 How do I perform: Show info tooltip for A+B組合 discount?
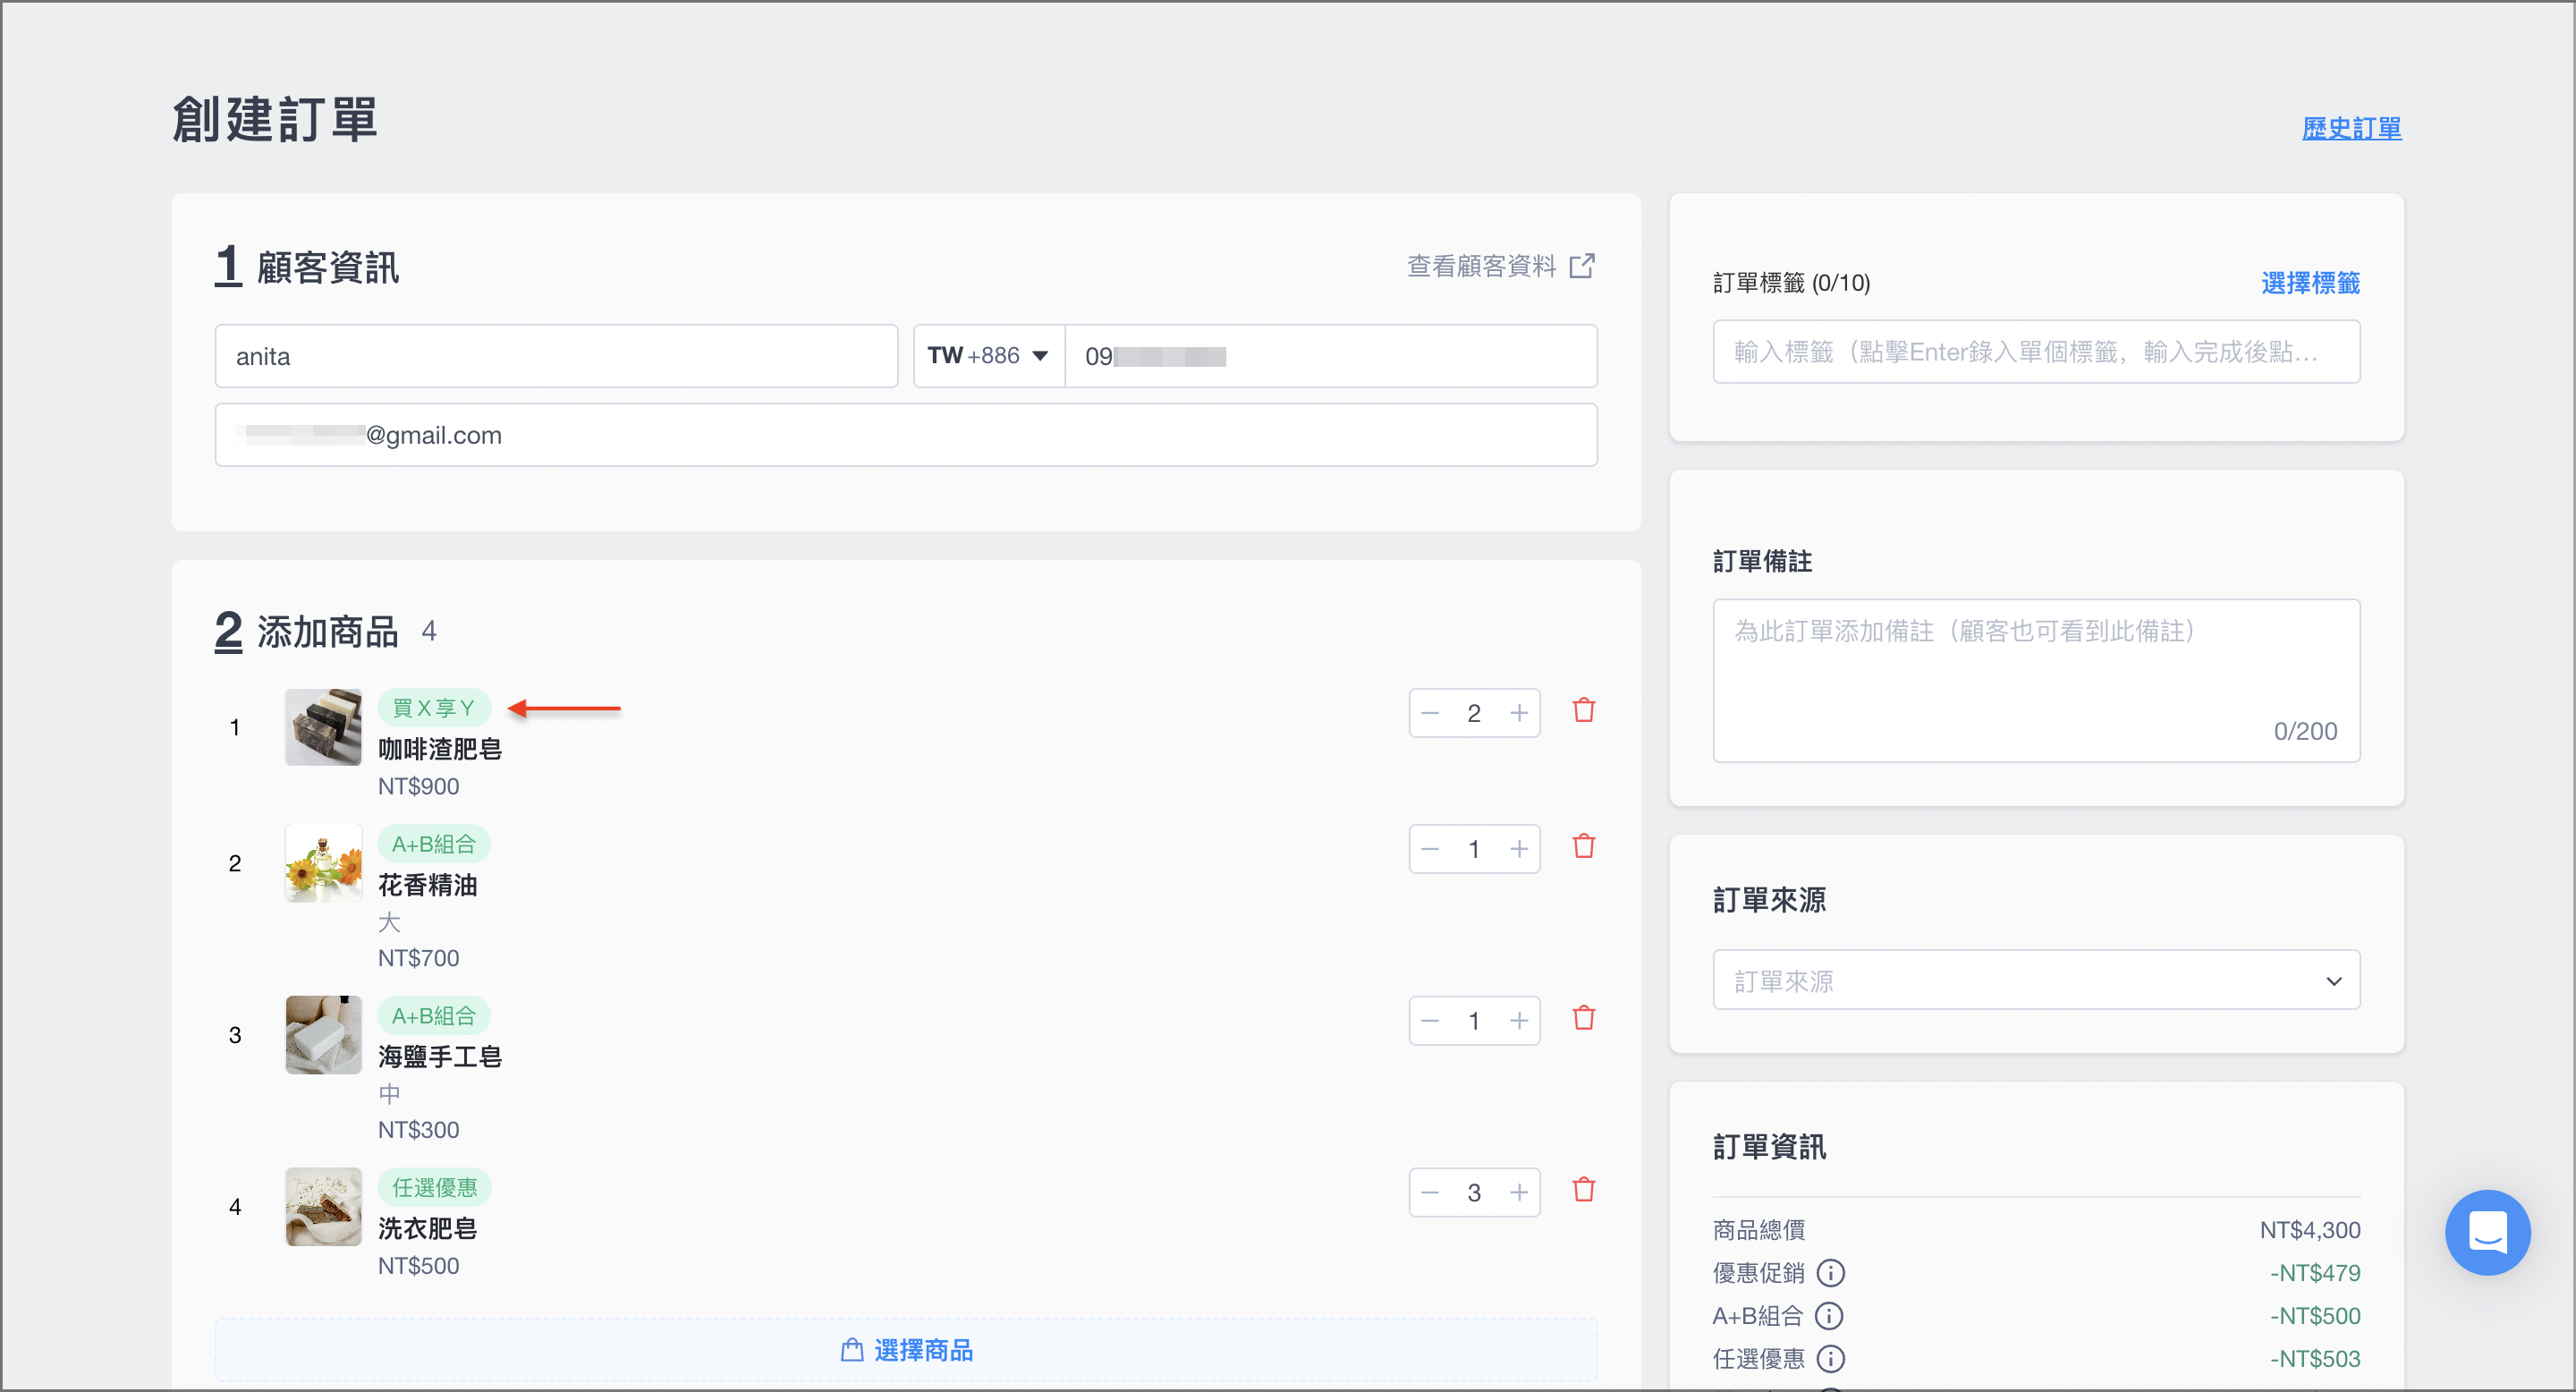pyautogui.click(x=1828, y=1316)
